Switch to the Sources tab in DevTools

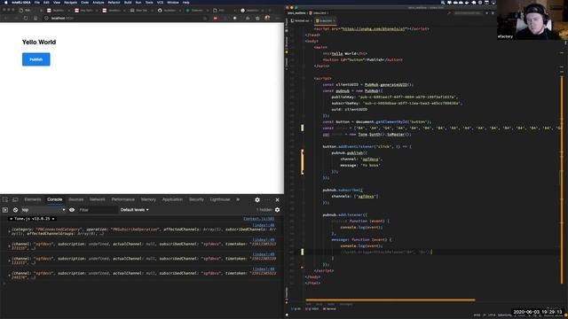(x=76, y=199)
